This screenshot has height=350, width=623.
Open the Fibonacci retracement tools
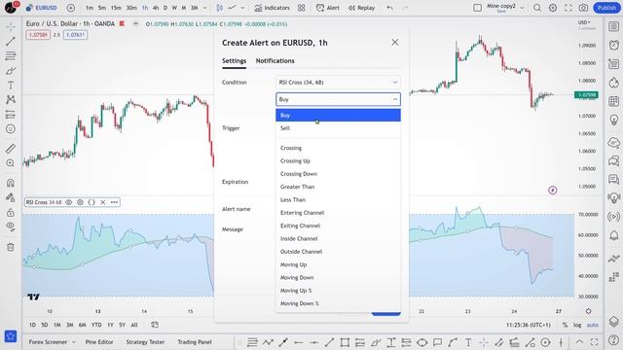click(x=11, y=56)
